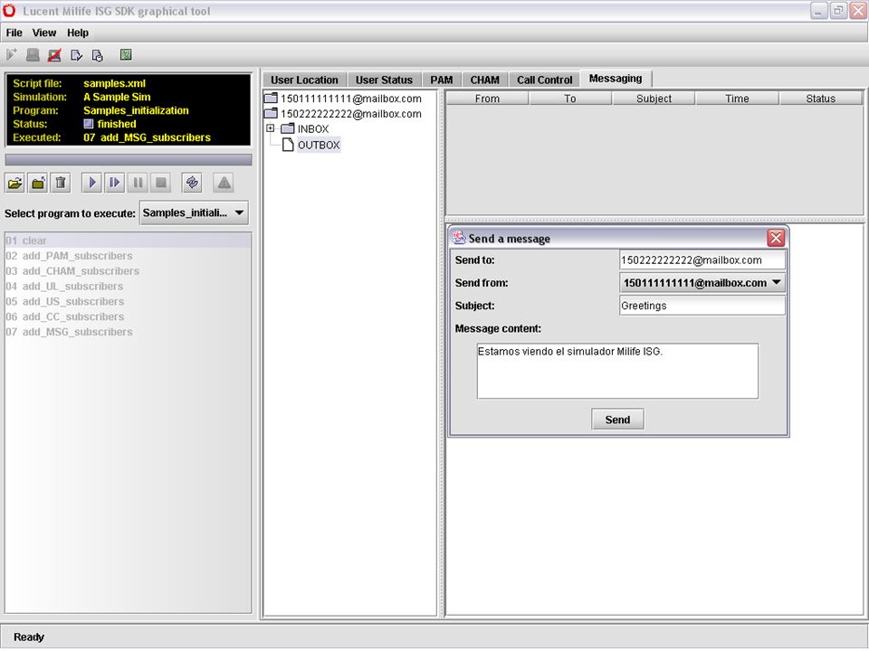Click the green help question mark icon

126,54
